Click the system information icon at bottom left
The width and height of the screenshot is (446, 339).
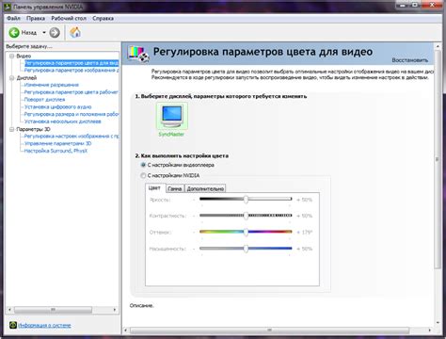(13, 325)
